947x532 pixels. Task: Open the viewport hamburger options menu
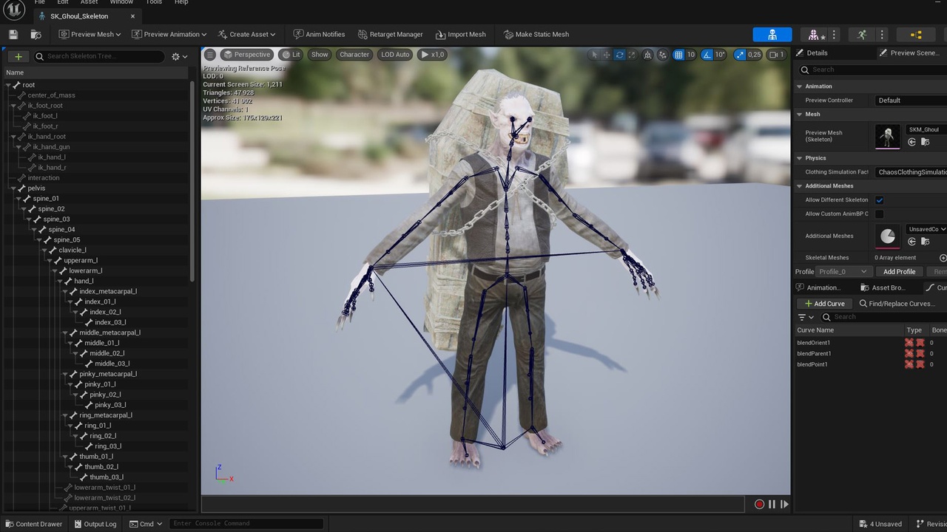210,54
